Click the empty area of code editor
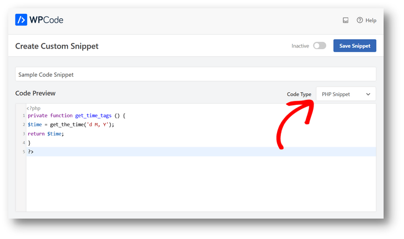This screenshot has width=404, height=239. point(199,185)
